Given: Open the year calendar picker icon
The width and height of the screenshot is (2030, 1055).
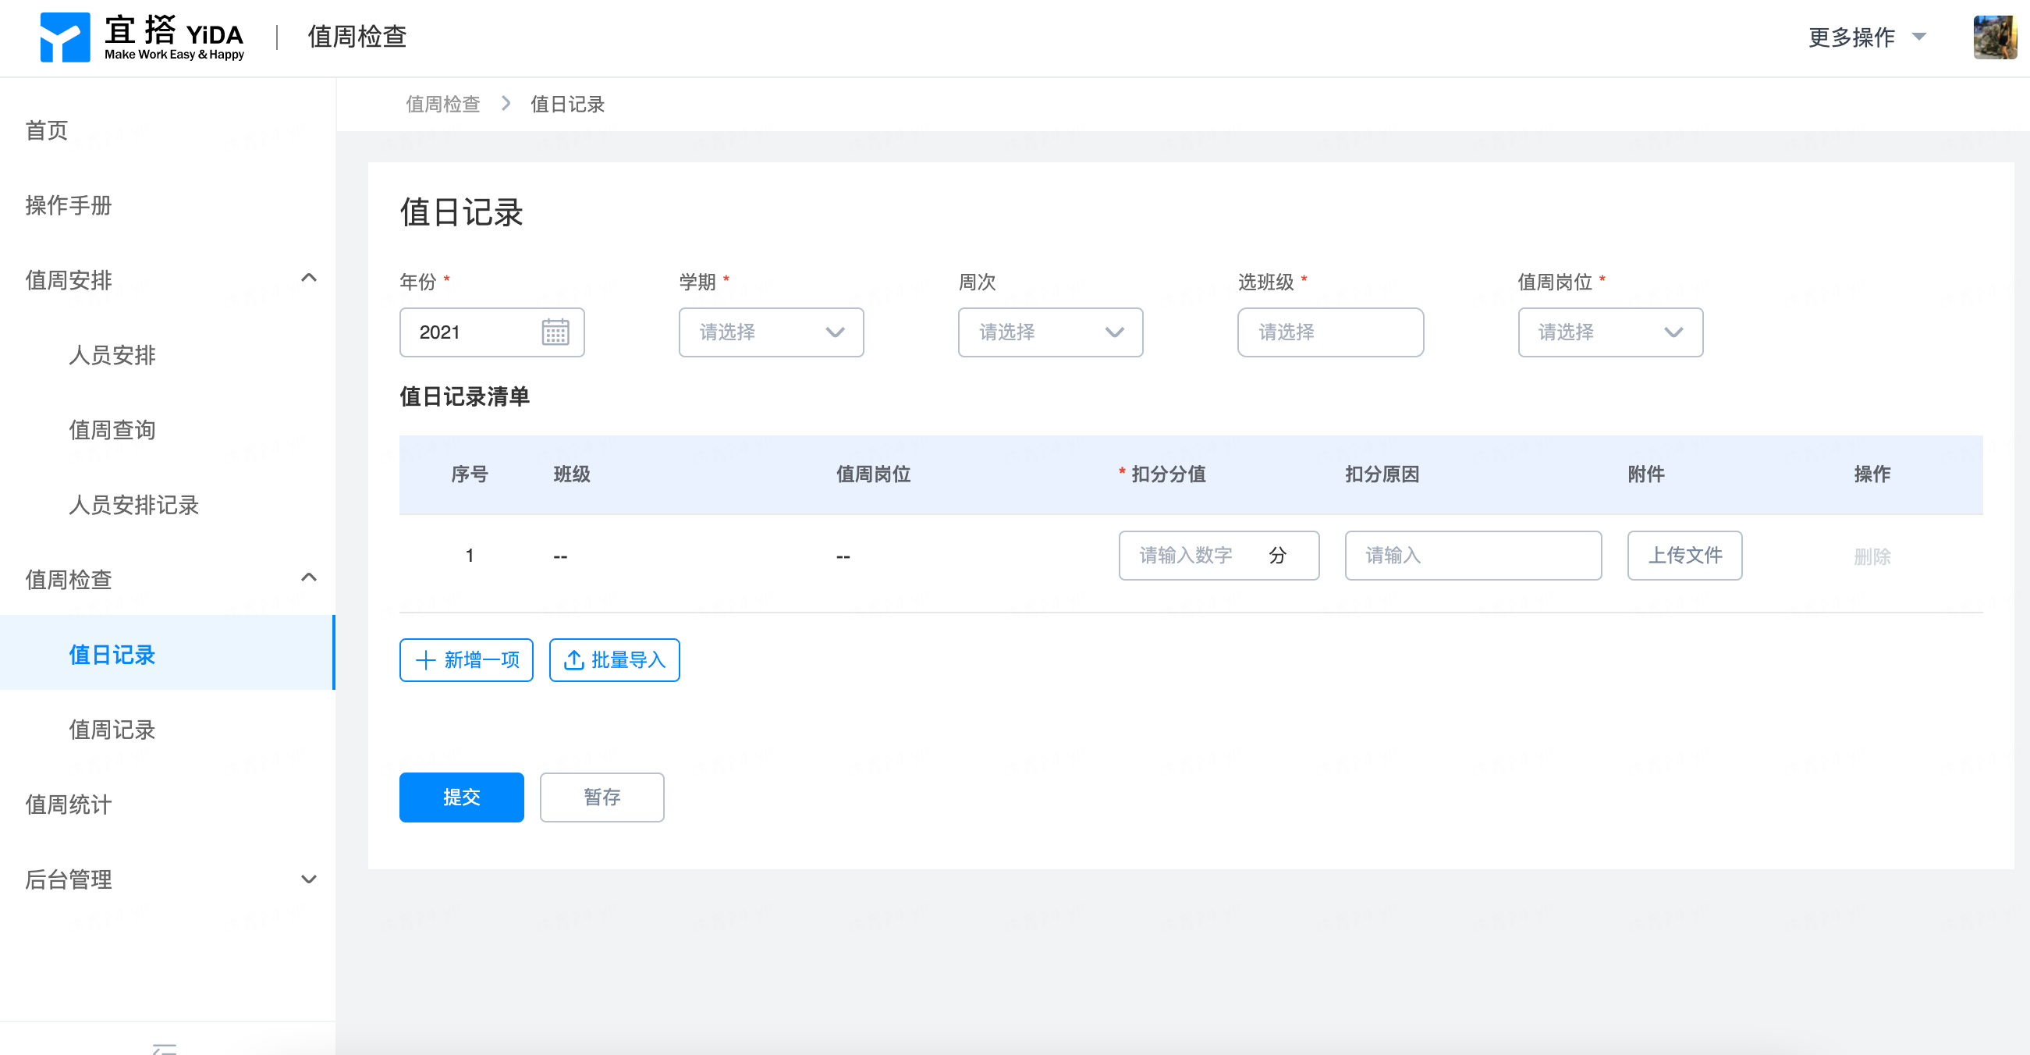Looking at the screenshot, I should (555, 332).
